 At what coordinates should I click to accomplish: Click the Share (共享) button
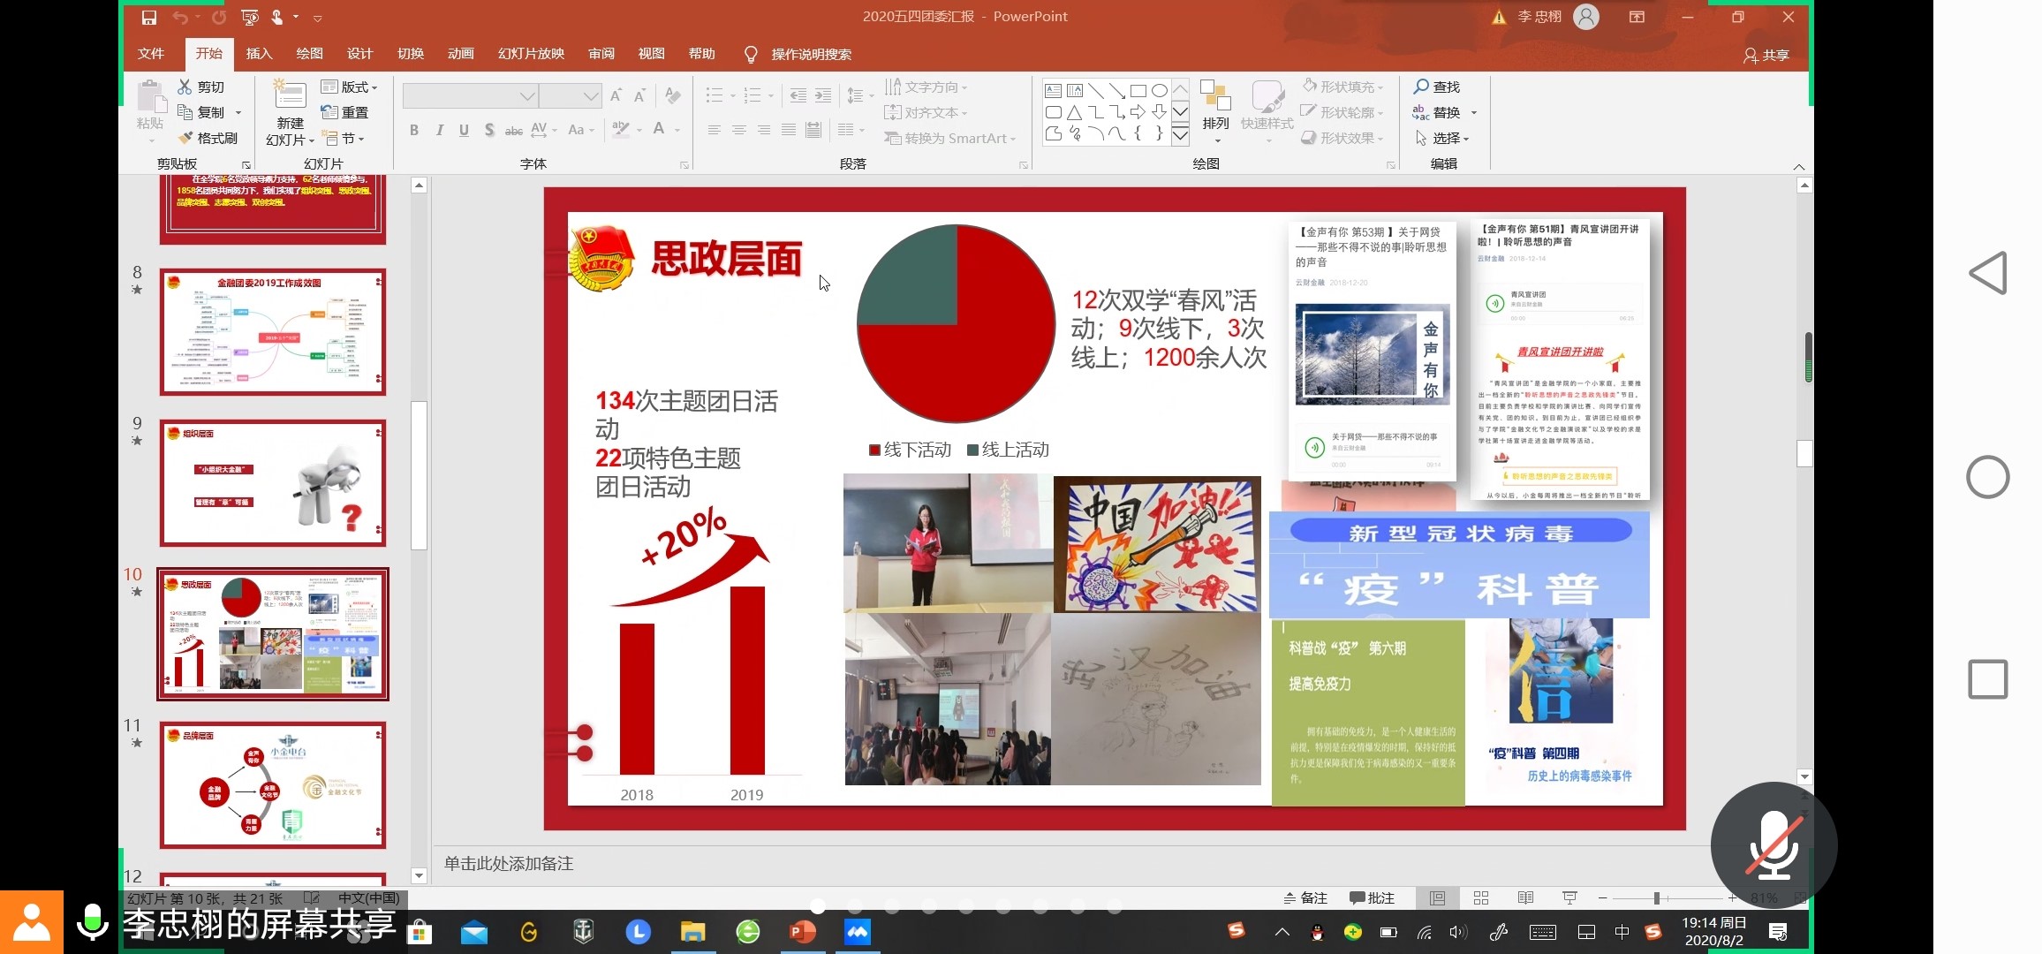pyautogui.click(x=1766, y=55)
